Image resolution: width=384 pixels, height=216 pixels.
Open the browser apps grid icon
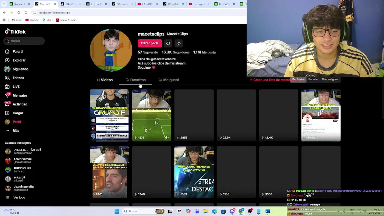(x=4, y=20)
